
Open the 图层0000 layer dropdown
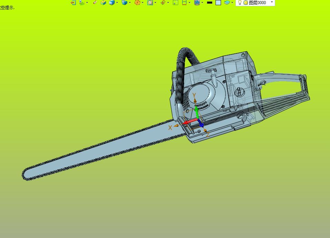coord(272,2)
